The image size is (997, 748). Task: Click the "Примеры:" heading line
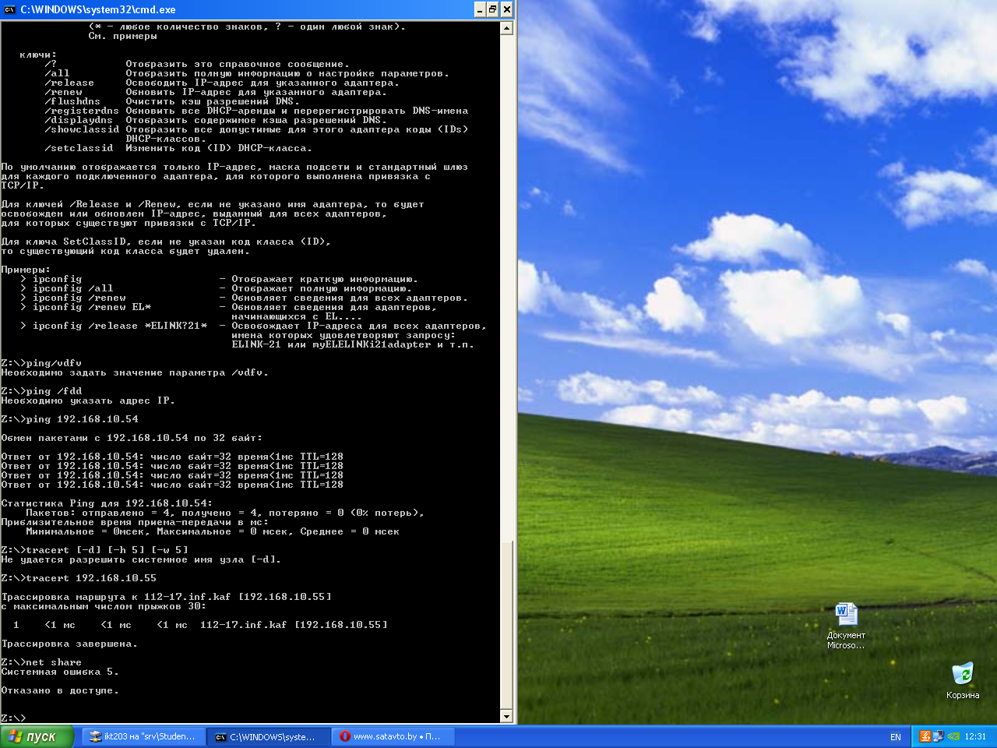tap(26, 270)
